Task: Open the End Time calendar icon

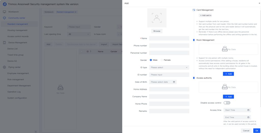Action: click(x=248, y=117)
